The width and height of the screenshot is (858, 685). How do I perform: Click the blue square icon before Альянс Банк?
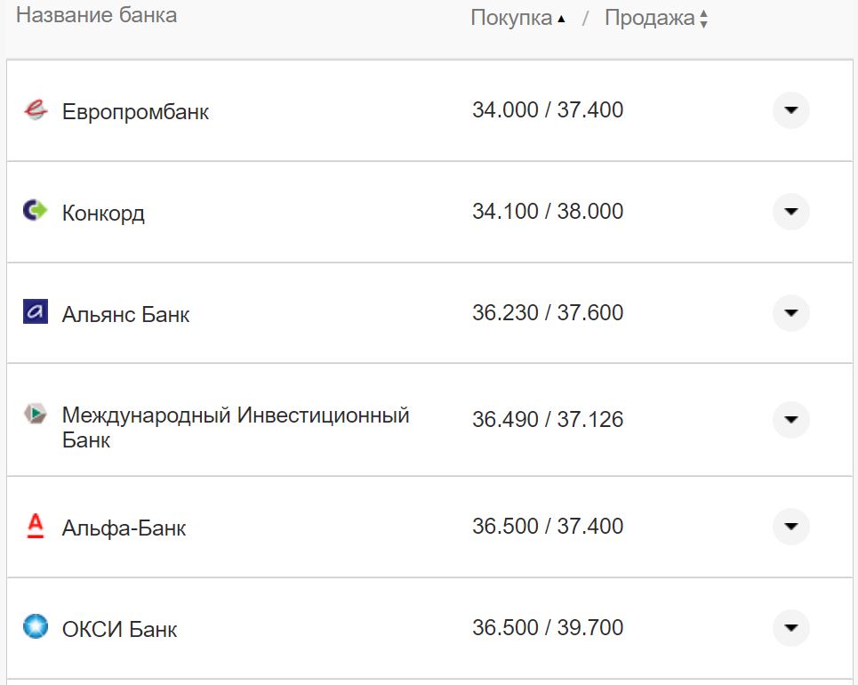click(33, 313)
